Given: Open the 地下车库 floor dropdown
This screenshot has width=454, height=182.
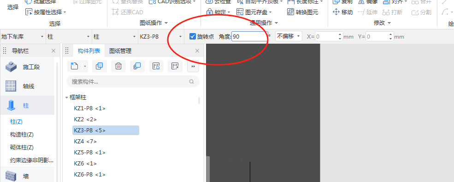Looking at the screenshot, I should click(x=23, y=37).
